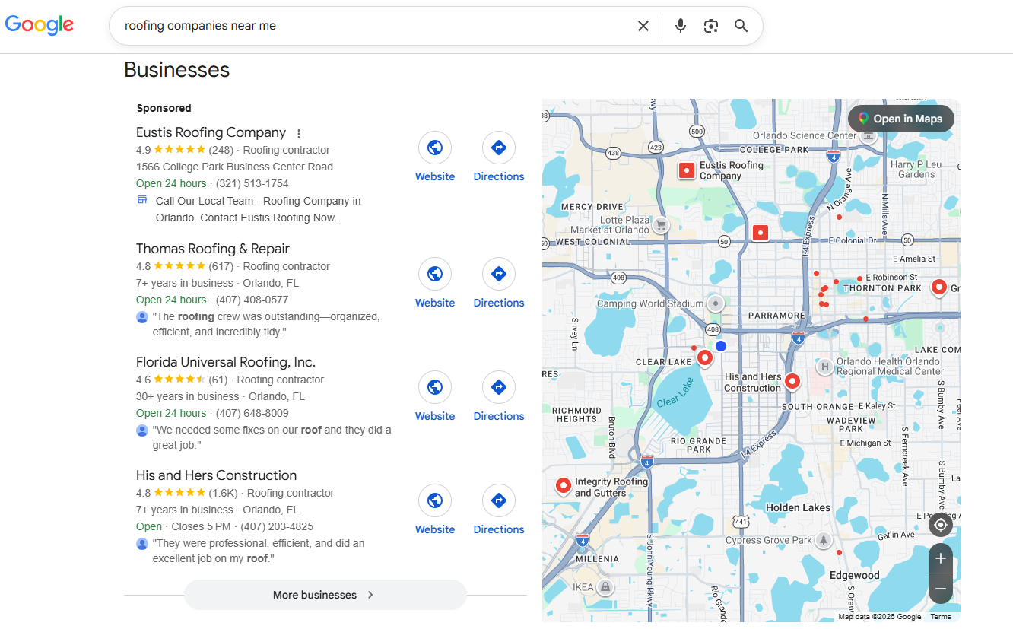Click the red square pin on West Colonial

point(760,233)
